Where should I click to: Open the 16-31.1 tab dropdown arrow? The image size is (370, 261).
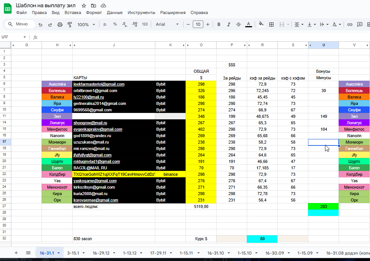59,253
